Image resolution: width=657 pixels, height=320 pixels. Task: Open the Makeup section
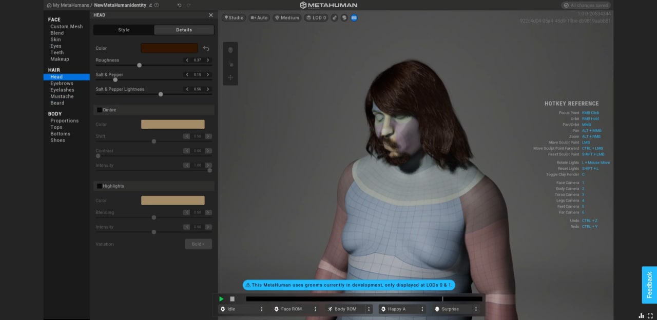coord(60,59)
